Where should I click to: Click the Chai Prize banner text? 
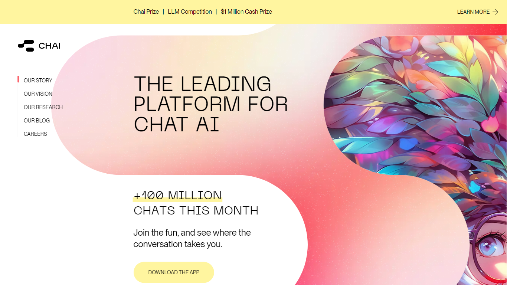pyautogui.click(x=146, y=12)
